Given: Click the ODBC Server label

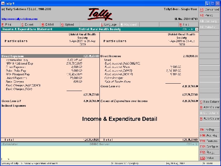Looking at the screenshot, I should [99, 144].
